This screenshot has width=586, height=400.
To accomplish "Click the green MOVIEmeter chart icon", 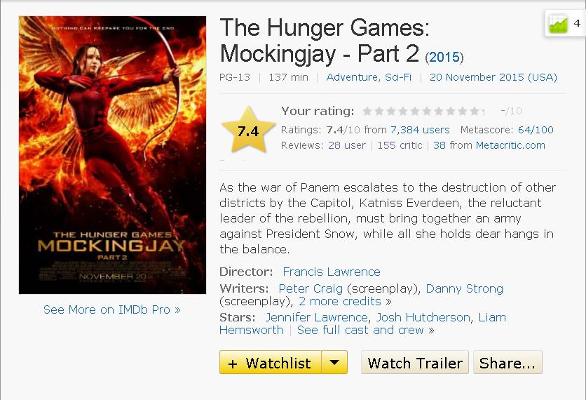I will (x=559, y=24).
